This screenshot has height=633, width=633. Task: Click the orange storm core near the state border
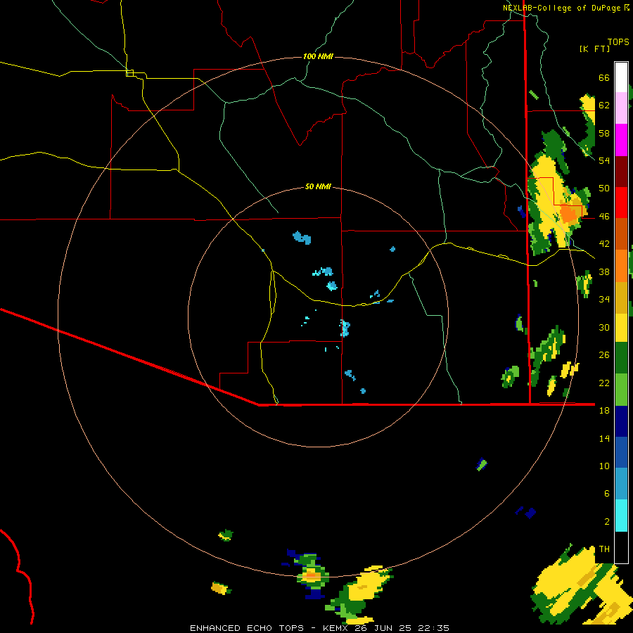569,214
